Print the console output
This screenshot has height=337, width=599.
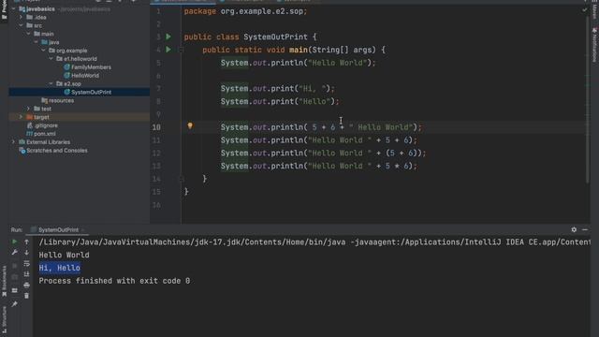(x=27, y=285)
